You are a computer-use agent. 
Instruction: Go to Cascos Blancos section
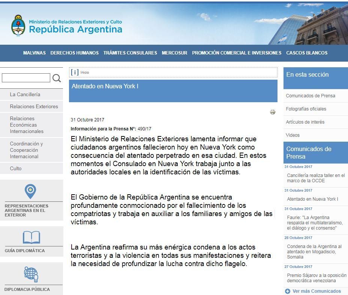point(307,53)
